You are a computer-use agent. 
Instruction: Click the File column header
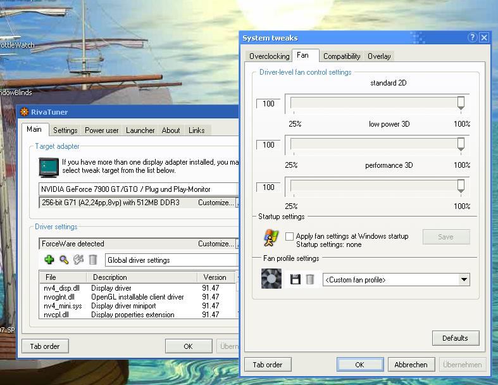click(x=63, y=277)
